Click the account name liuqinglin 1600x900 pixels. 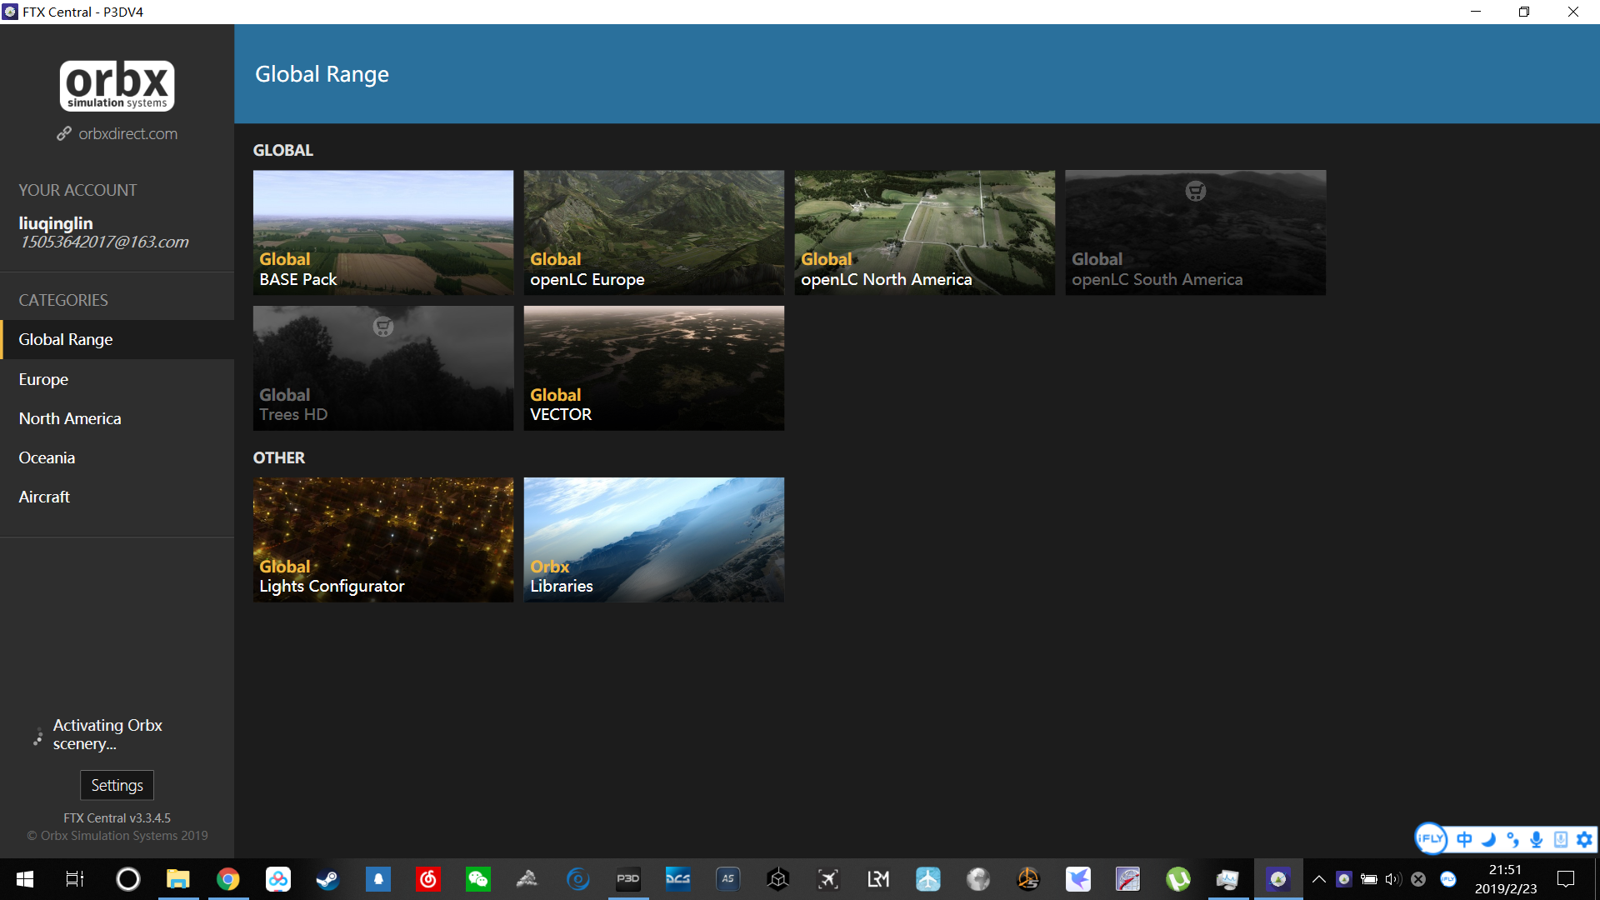coord(56,223)
